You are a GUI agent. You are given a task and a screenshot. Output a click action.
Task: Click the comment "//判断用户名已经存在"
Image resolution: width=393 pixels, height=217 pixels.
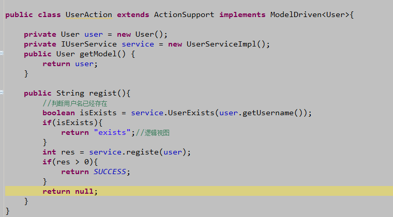pyautogui.click(x=75, y=103)
